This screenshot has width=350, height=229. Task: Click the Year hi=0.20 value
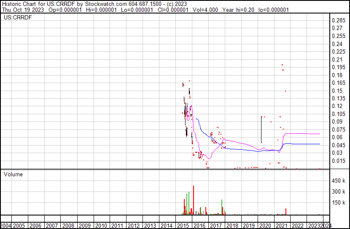(238, 10)
